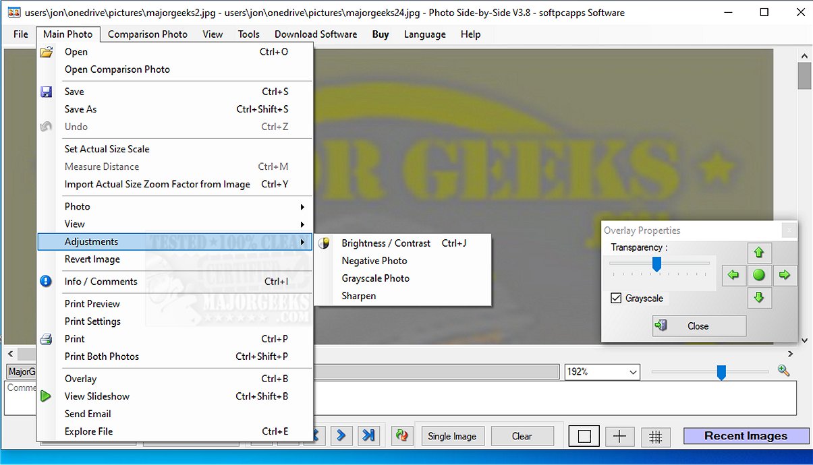This screenshot has height=465, width=813.
Task: Click the Close button in Overlay Properties
Action: pos(699,326)
